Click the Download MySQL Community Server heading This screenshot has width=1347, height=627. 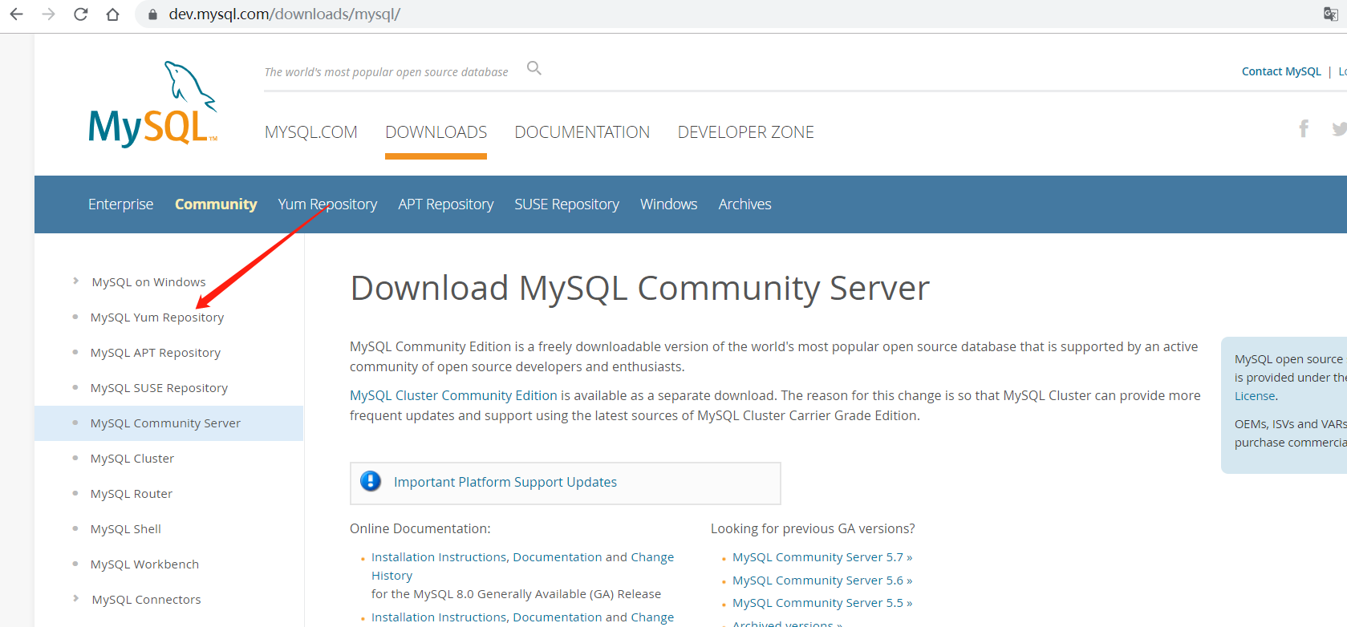(x=640, y=288)
